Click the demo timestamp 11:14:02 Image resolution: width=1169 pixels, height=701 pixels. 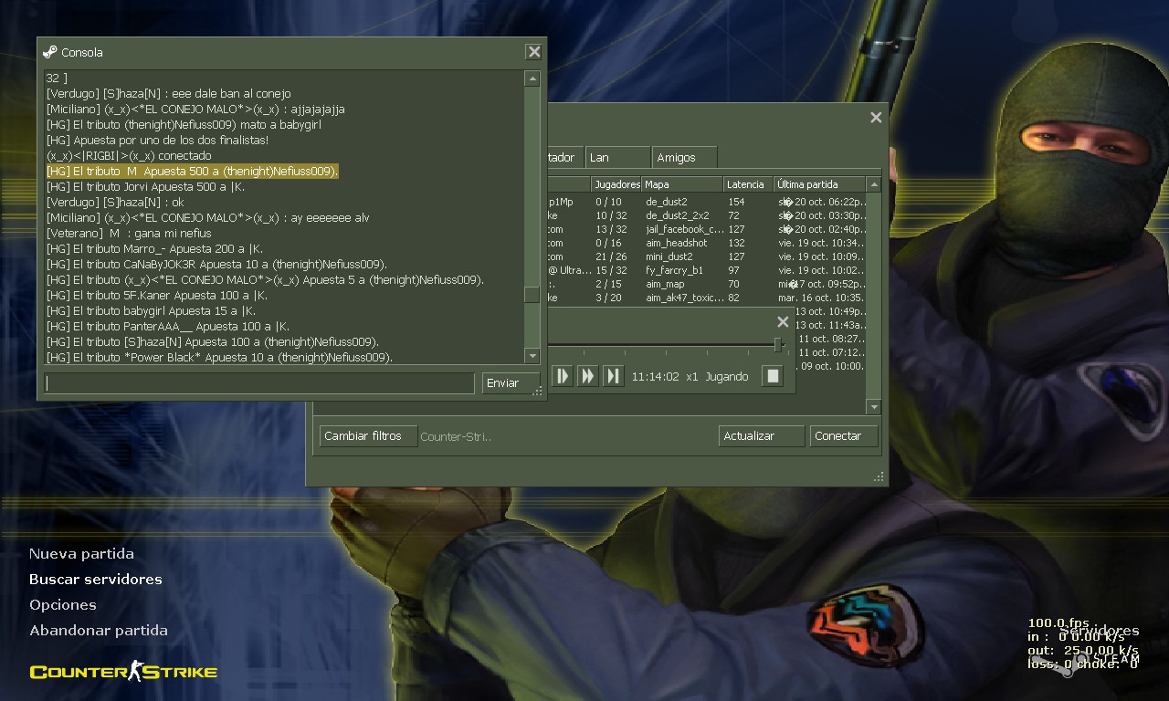656,377
